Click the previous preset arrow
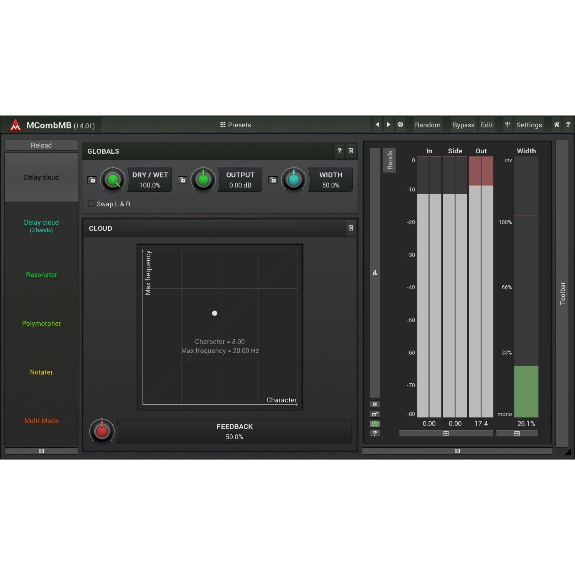This screenshot has width=575, height=575. 378,125
